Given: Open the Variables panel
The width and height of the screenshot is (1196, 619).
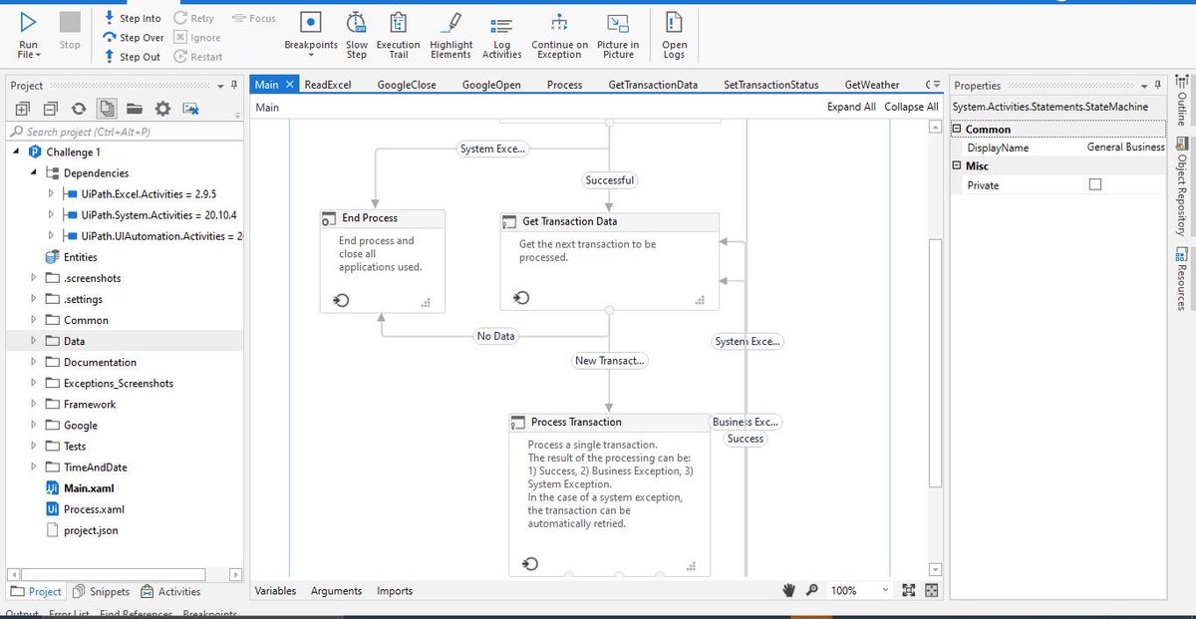Looking at the screenshot, I should point(276,591).
